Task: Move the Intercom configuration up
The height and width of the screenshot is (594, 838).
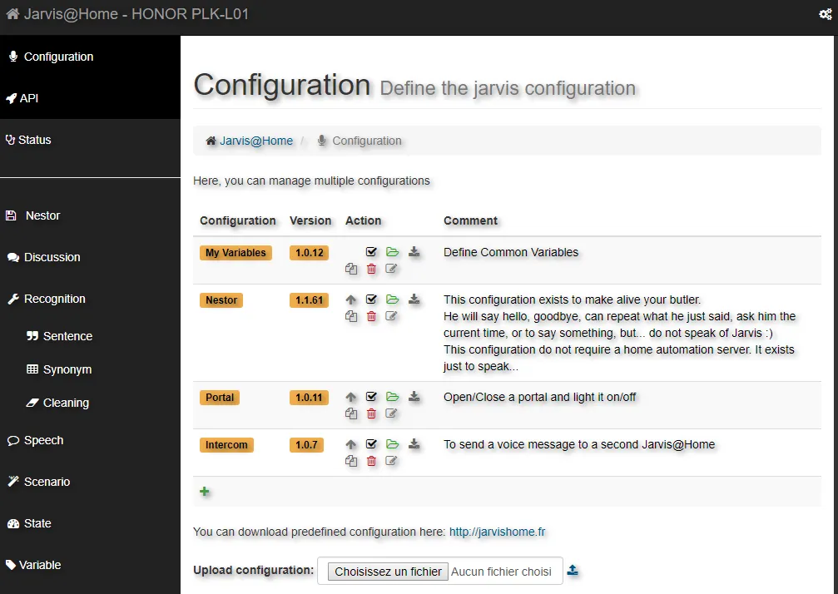Action: tap(351, 444)
